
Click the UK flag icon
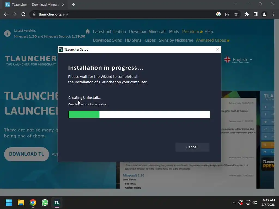coord(227,60)
